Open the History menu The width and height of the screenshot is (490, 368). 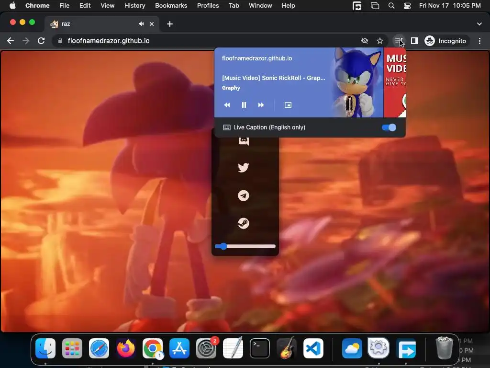[x=134, y=5]
